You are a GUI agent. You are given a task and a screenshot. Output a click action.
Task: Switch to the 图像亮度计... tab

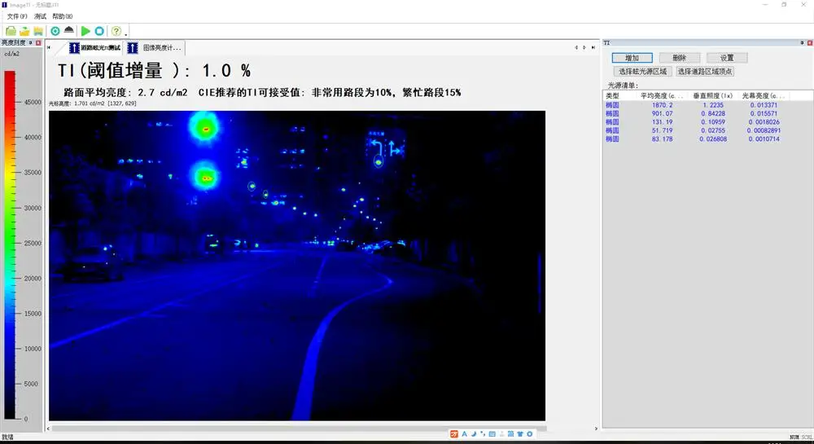coord(155,48)
